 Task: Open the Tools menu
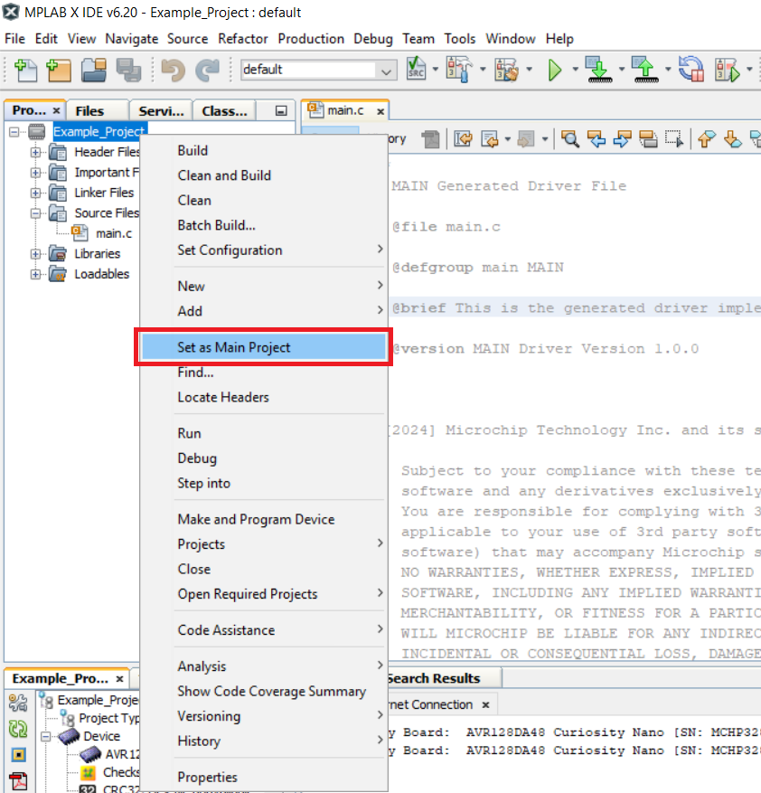coord(460,39)
